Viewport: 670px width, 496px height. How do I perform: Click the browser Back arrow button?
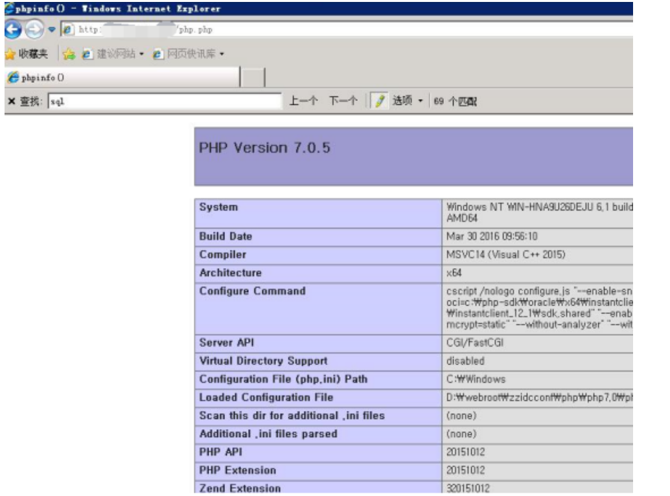pos(12,30)
